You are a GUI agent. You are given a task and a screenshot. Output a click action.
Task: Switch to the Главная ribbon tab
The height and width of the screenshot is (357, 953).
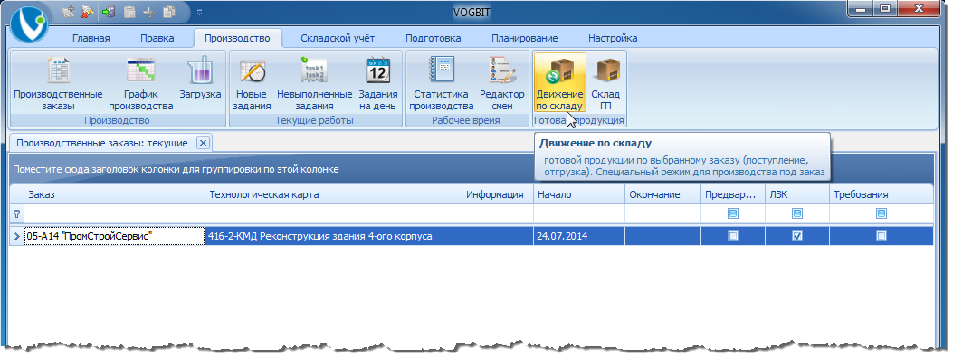(x=91, y=38)
